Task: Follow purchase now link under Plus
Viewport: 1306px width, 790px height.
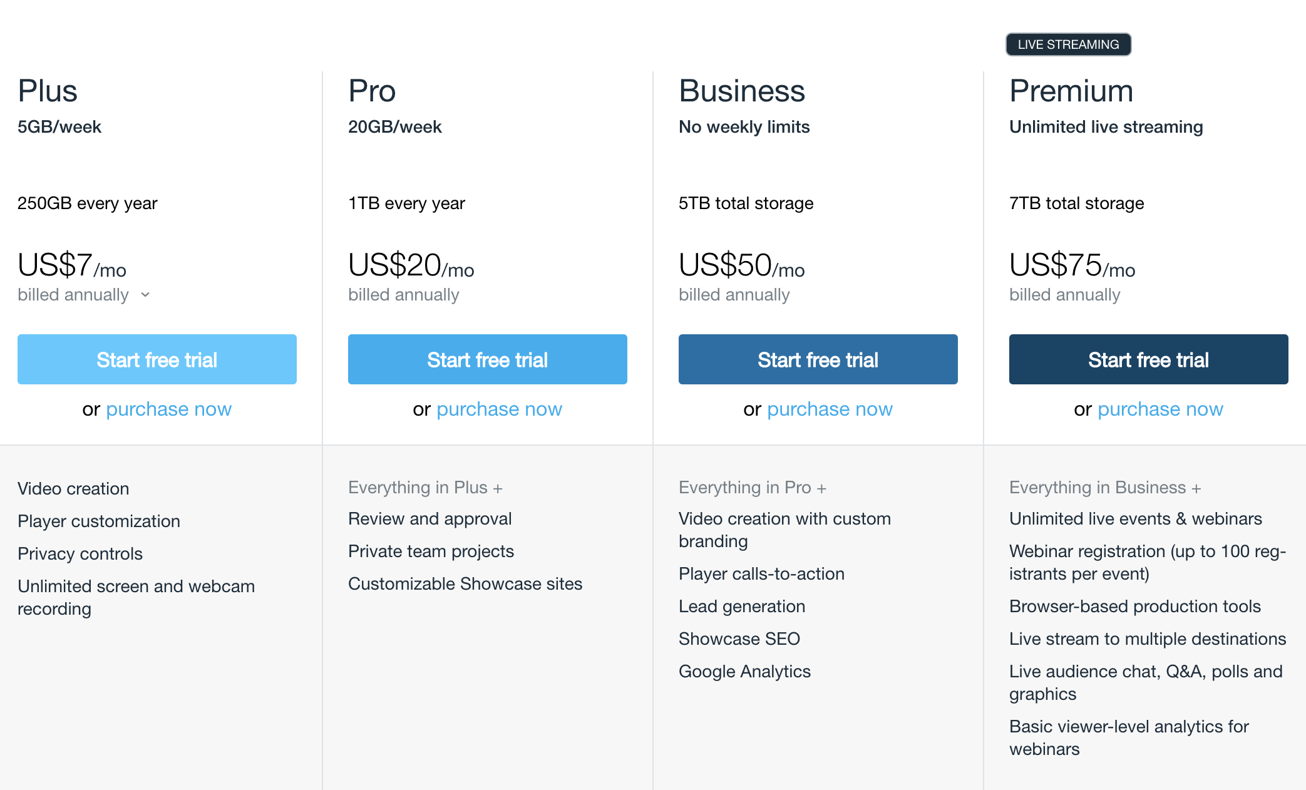Action: [169, 409]
